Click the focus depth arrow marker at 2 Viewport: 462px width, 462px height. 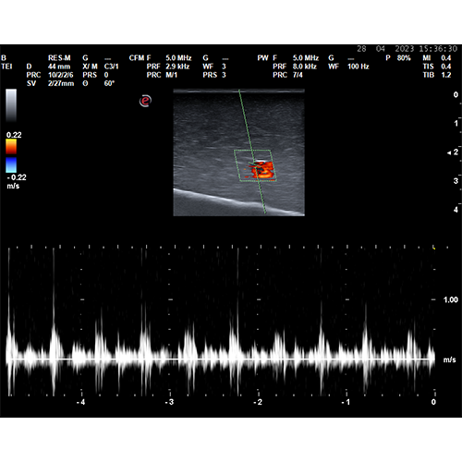[449, 152]
